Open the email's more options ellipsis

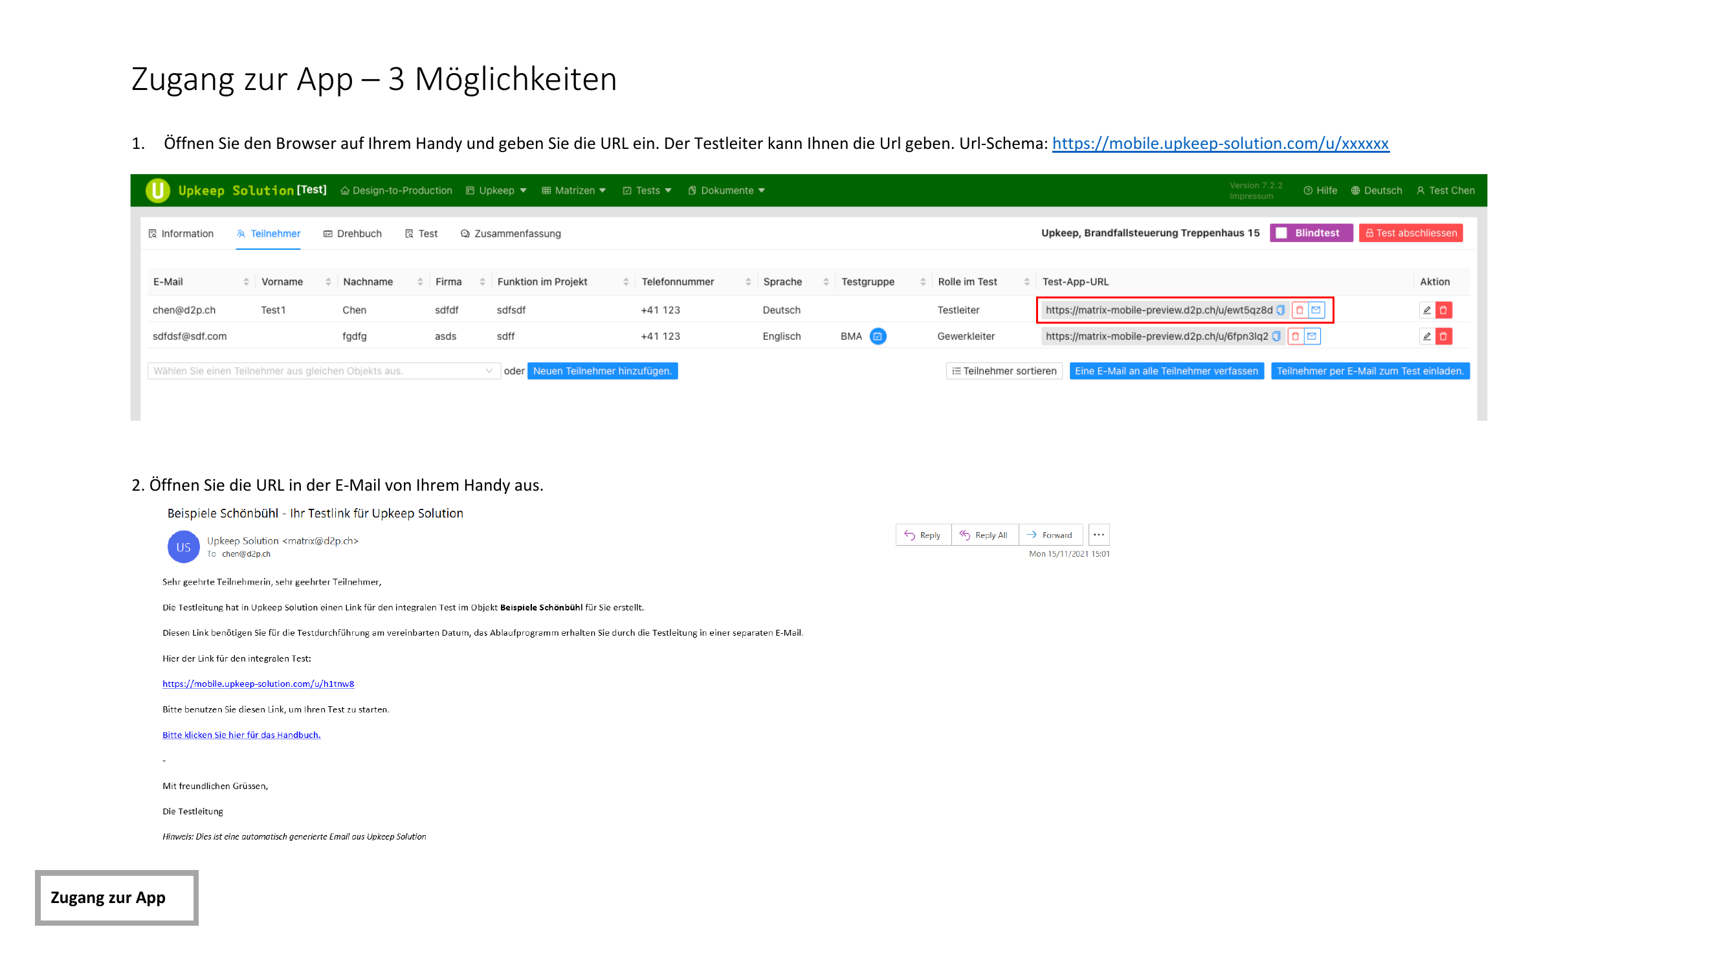click(x=1099, y=534)
